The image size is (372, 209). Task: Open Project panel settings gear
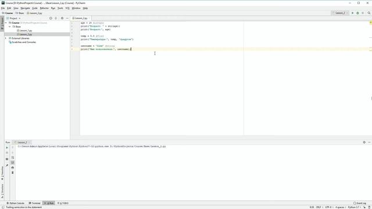pos(62,18)
